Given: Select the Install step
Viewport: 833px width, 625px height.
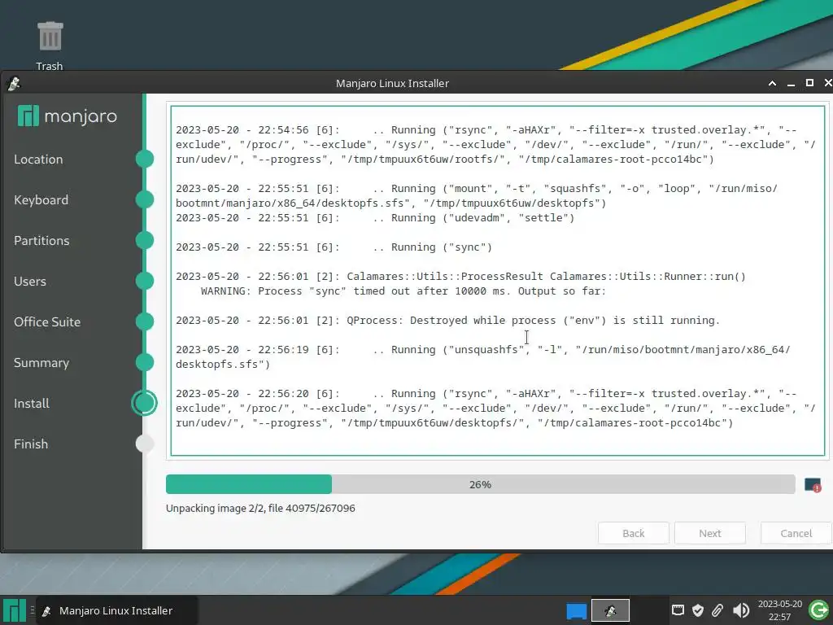Looking at the screenshot, I should click(x=32, y=404).
